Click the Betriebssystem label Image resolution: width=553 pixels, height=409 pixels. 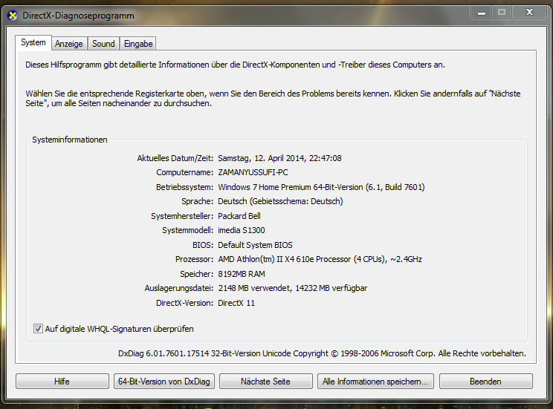[185, 187]
